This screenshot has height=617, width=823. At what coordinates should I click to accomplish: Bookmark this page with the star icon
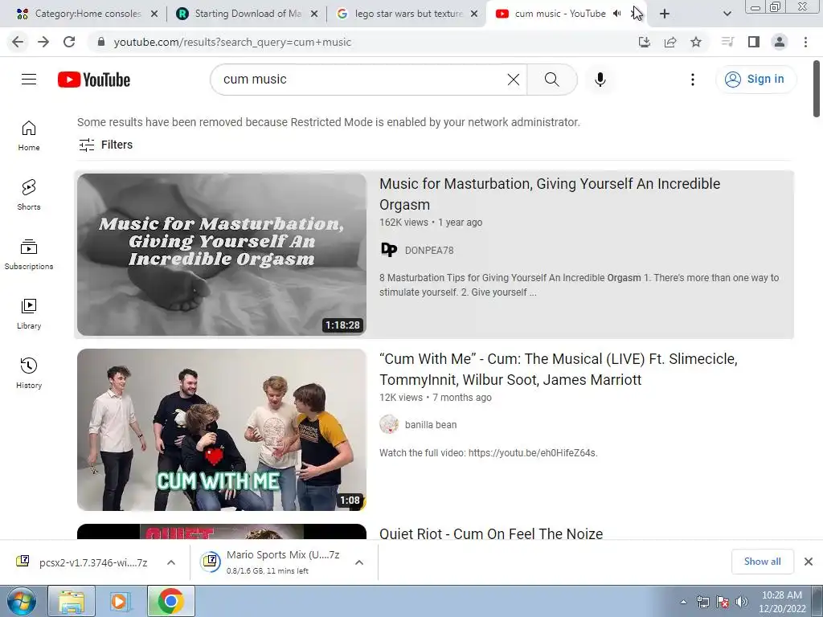[696, 42]
